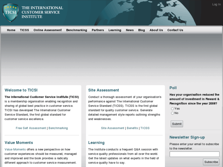The width and height of the screenshot is (223, 167).
Task: Click the TICSI shield logo
Action: (10, 13)
